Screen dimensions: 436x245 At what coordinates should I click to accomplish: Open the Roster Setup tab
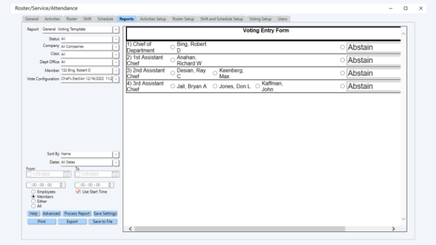(183, 19)
